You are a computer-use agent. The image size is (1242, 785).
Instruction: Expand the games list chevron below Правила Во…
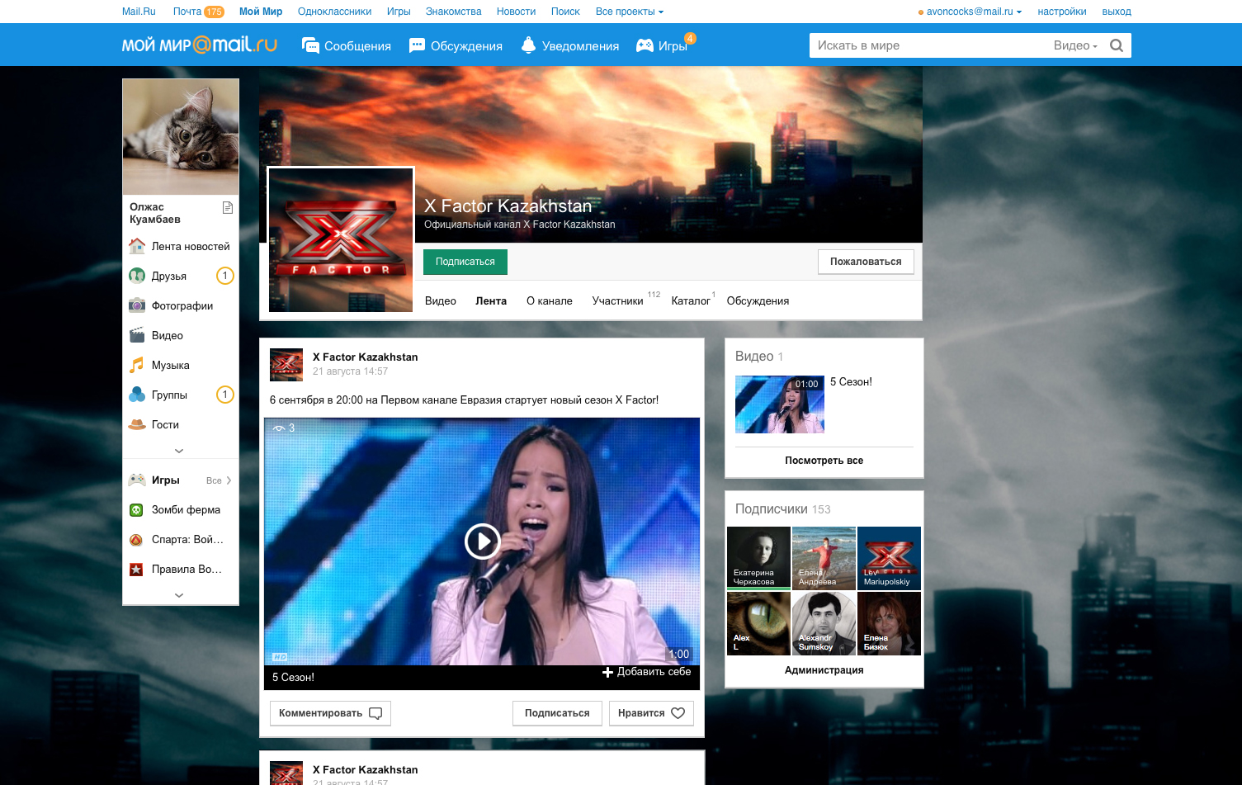[179, 595]
